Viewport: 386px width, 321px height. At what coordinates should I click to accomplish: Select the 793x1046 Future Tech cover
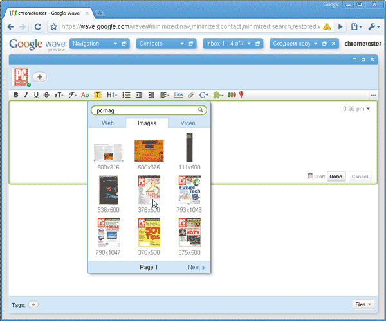coord(190,190)
